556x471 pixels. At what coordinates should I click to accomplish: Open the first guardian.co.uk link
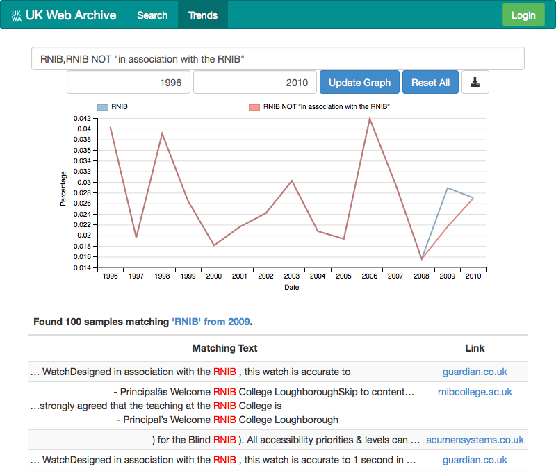(x=475, y=372)
